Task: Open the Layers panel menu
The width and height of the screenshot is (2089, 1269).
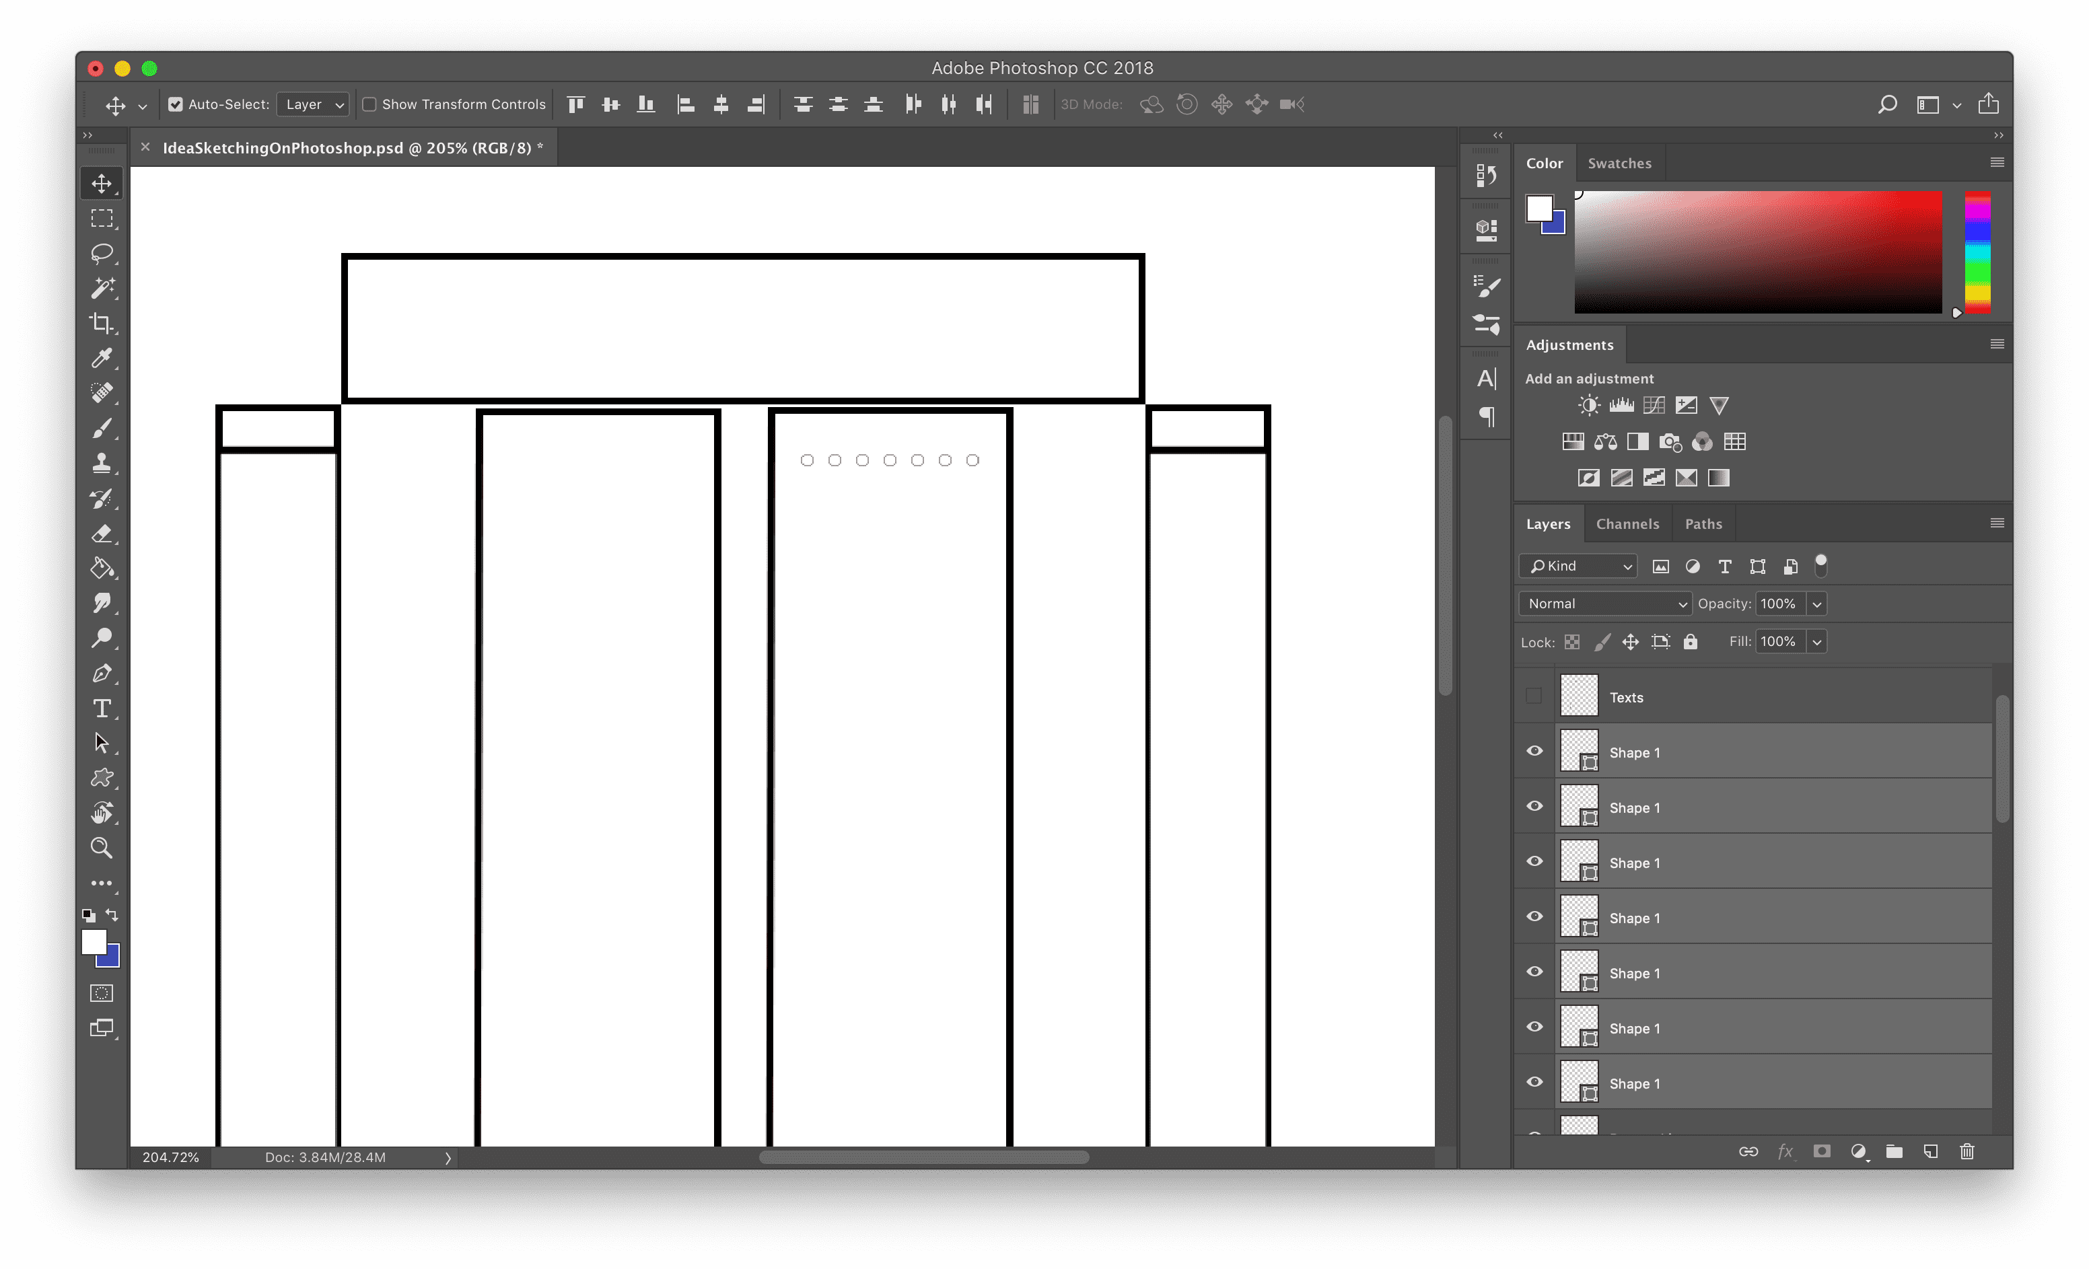Action: tap(1997, 523)
